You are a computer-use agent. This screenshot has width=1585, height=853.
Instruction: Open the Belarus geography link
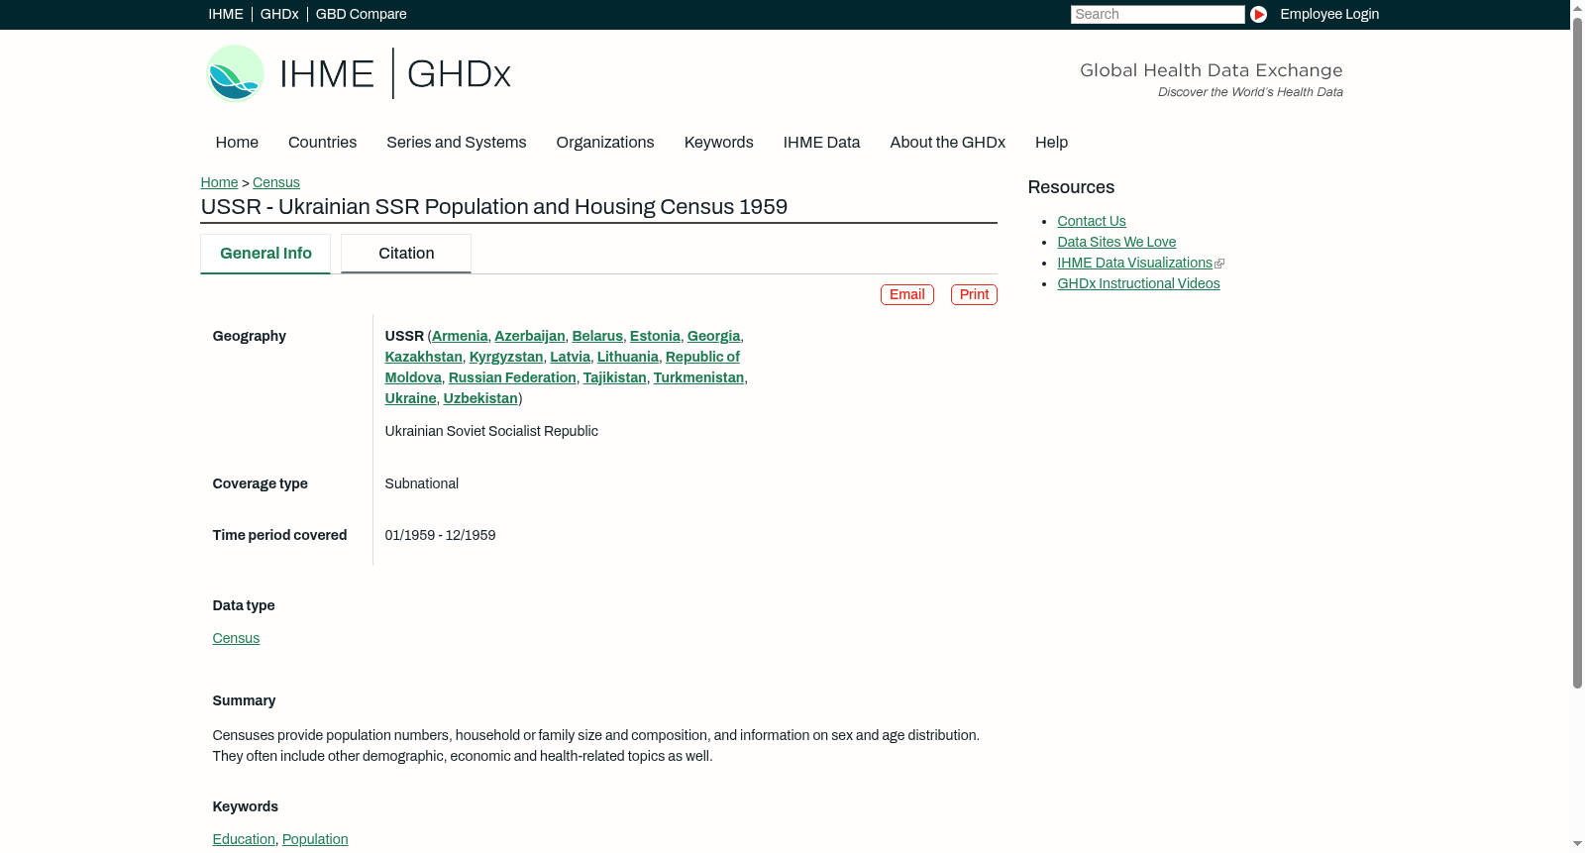pos(597,336)
